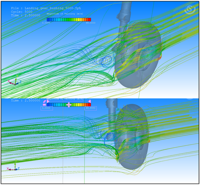Click the upper view Time : 2.500000 text
200x185 pixels.
25,15
